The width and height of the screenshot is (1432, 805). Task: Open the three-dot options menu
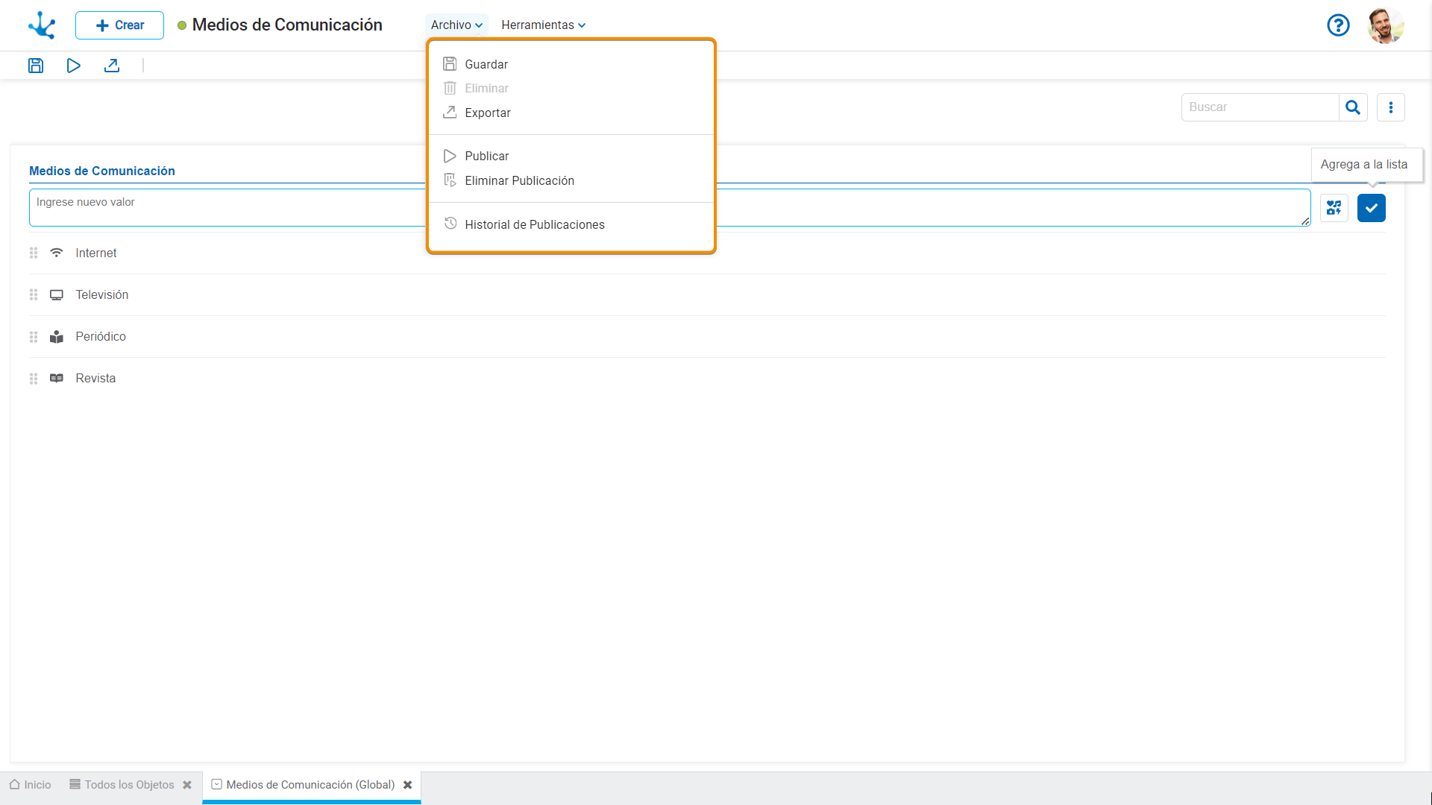[x=1391, y=107]
